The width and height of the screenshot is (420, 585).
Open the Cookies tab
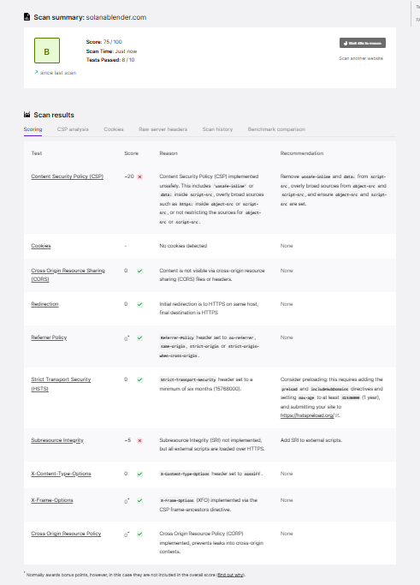coord(114,129)
